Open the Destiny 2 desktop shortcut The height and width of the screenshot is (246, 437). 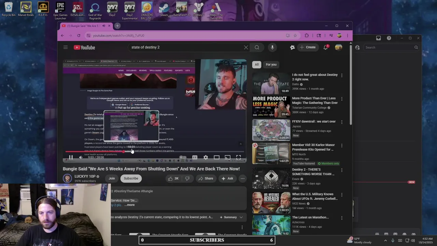[199, 9]
